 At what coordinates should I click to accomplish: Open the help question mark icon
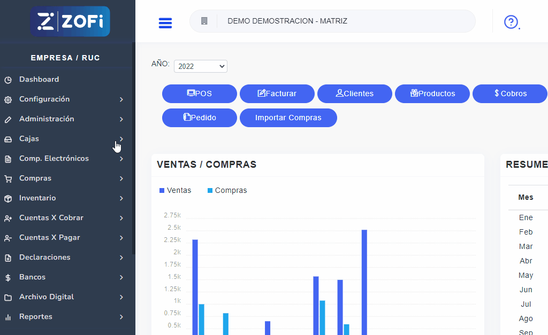coord(511,22)
